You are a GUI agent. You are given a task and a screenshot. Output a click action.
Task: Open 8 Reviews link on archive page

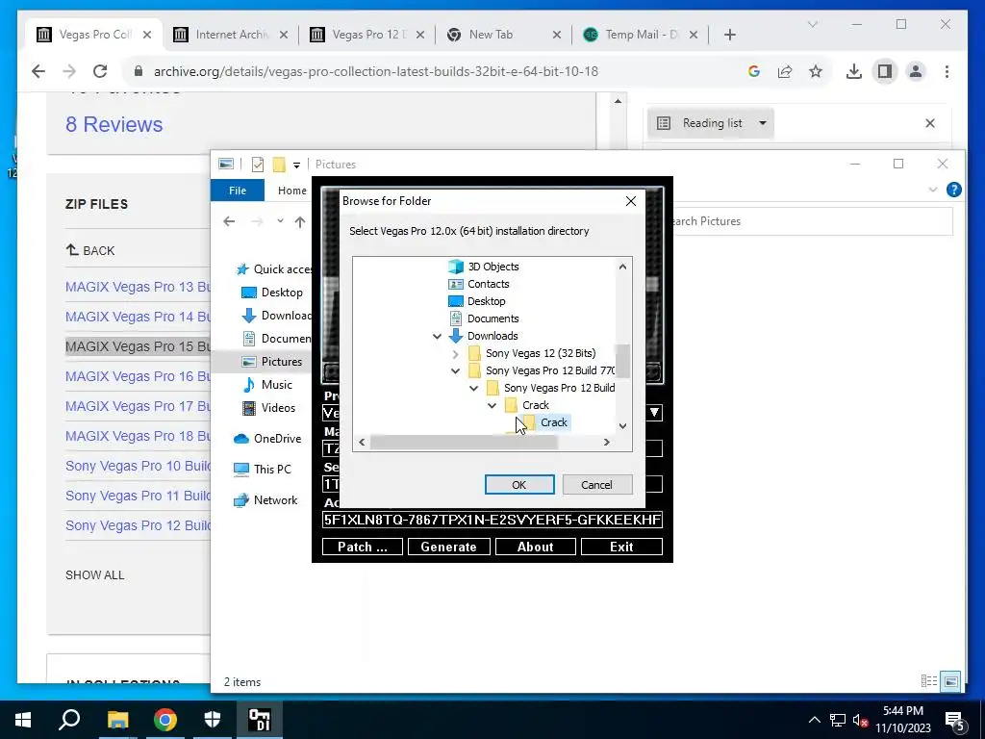[114, 124]
